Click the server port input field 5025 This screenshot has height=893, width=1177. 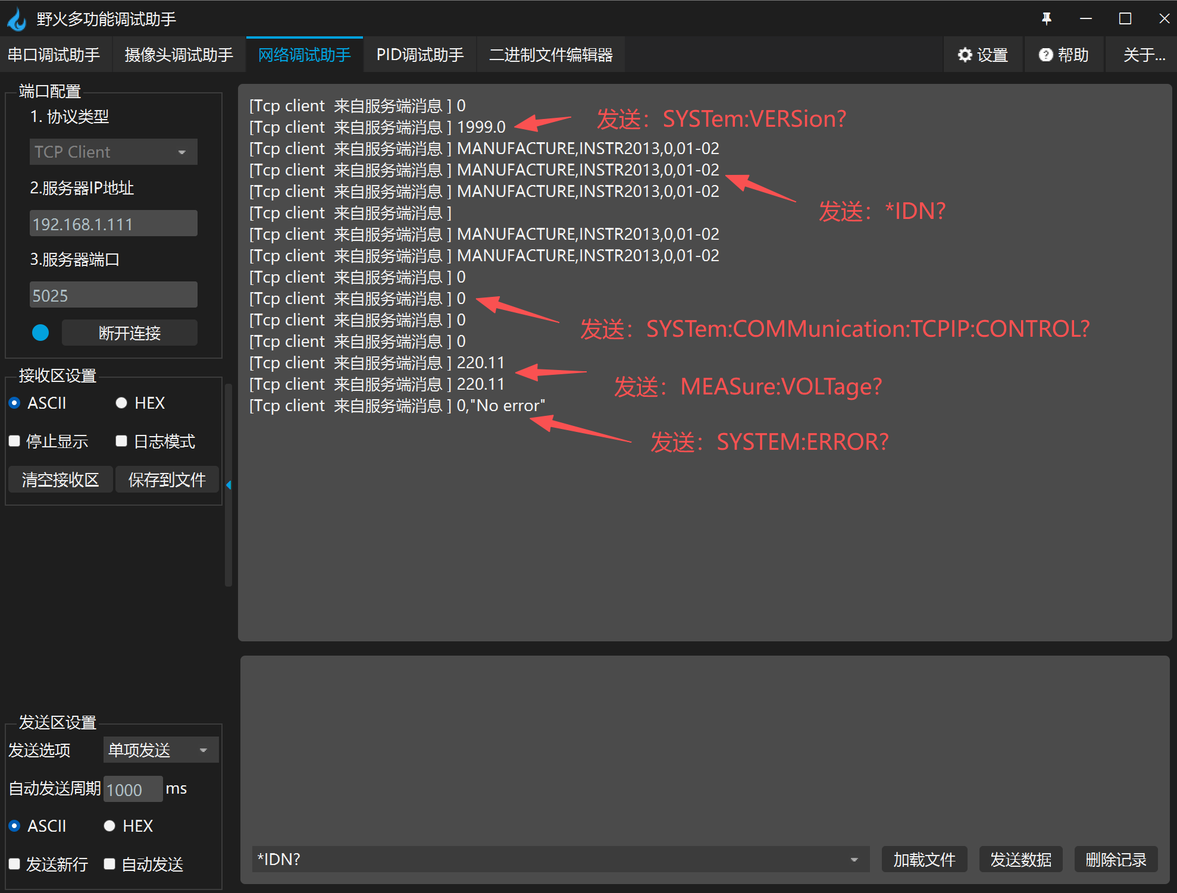[x=113, y=295]
